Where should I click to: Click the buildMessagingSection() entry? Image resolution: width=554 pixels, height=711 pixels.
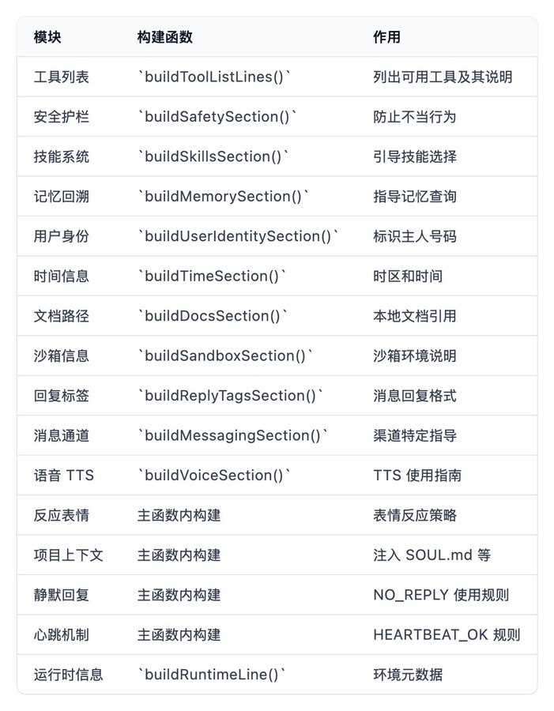coord(233,436)
